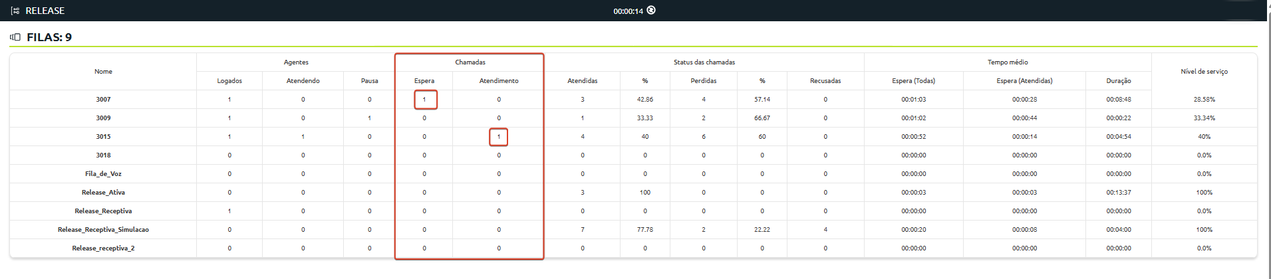Click the Duração column header
Image resolution: width=1271 pixels, height=279 pixels.
pyautogui.click(x=1119, y=81)
